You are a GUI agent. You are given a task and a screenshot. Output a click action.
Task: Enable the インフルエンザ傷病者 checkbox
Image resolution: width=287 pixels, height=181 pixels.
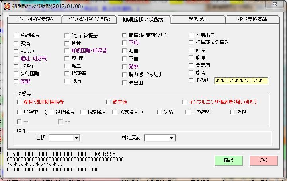[185, 102]
